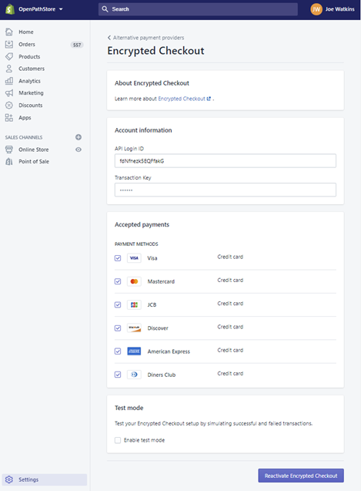Toggle the Diners Club checkbox

click(x=118, y=375)
